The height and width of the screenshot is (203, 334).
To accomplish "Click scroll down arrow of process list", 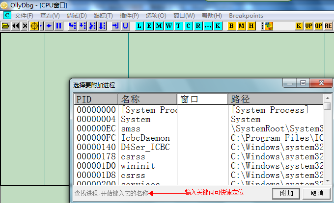I will click(x=328, y=181).
